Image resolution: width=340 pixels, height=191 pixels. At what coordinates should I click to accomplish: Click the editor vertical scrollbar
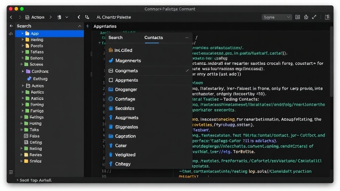(331, 62)
